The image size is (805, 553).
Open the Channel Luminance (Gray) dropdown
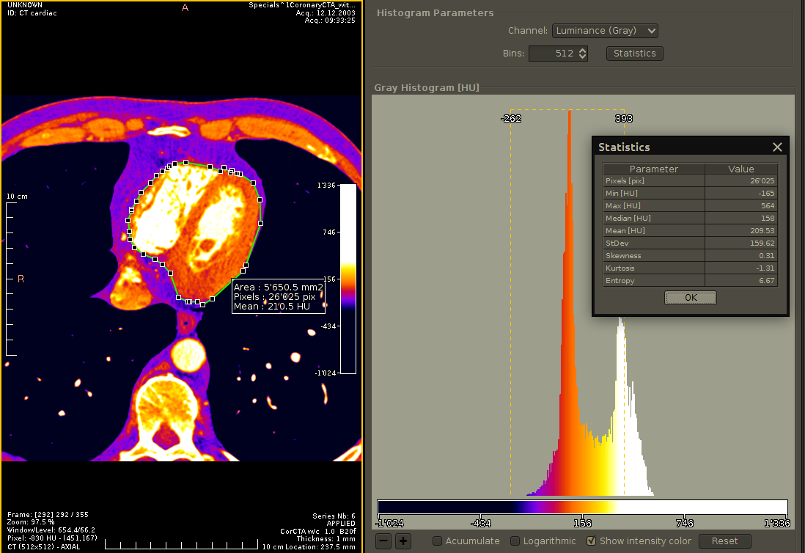[x=605, y=31]
